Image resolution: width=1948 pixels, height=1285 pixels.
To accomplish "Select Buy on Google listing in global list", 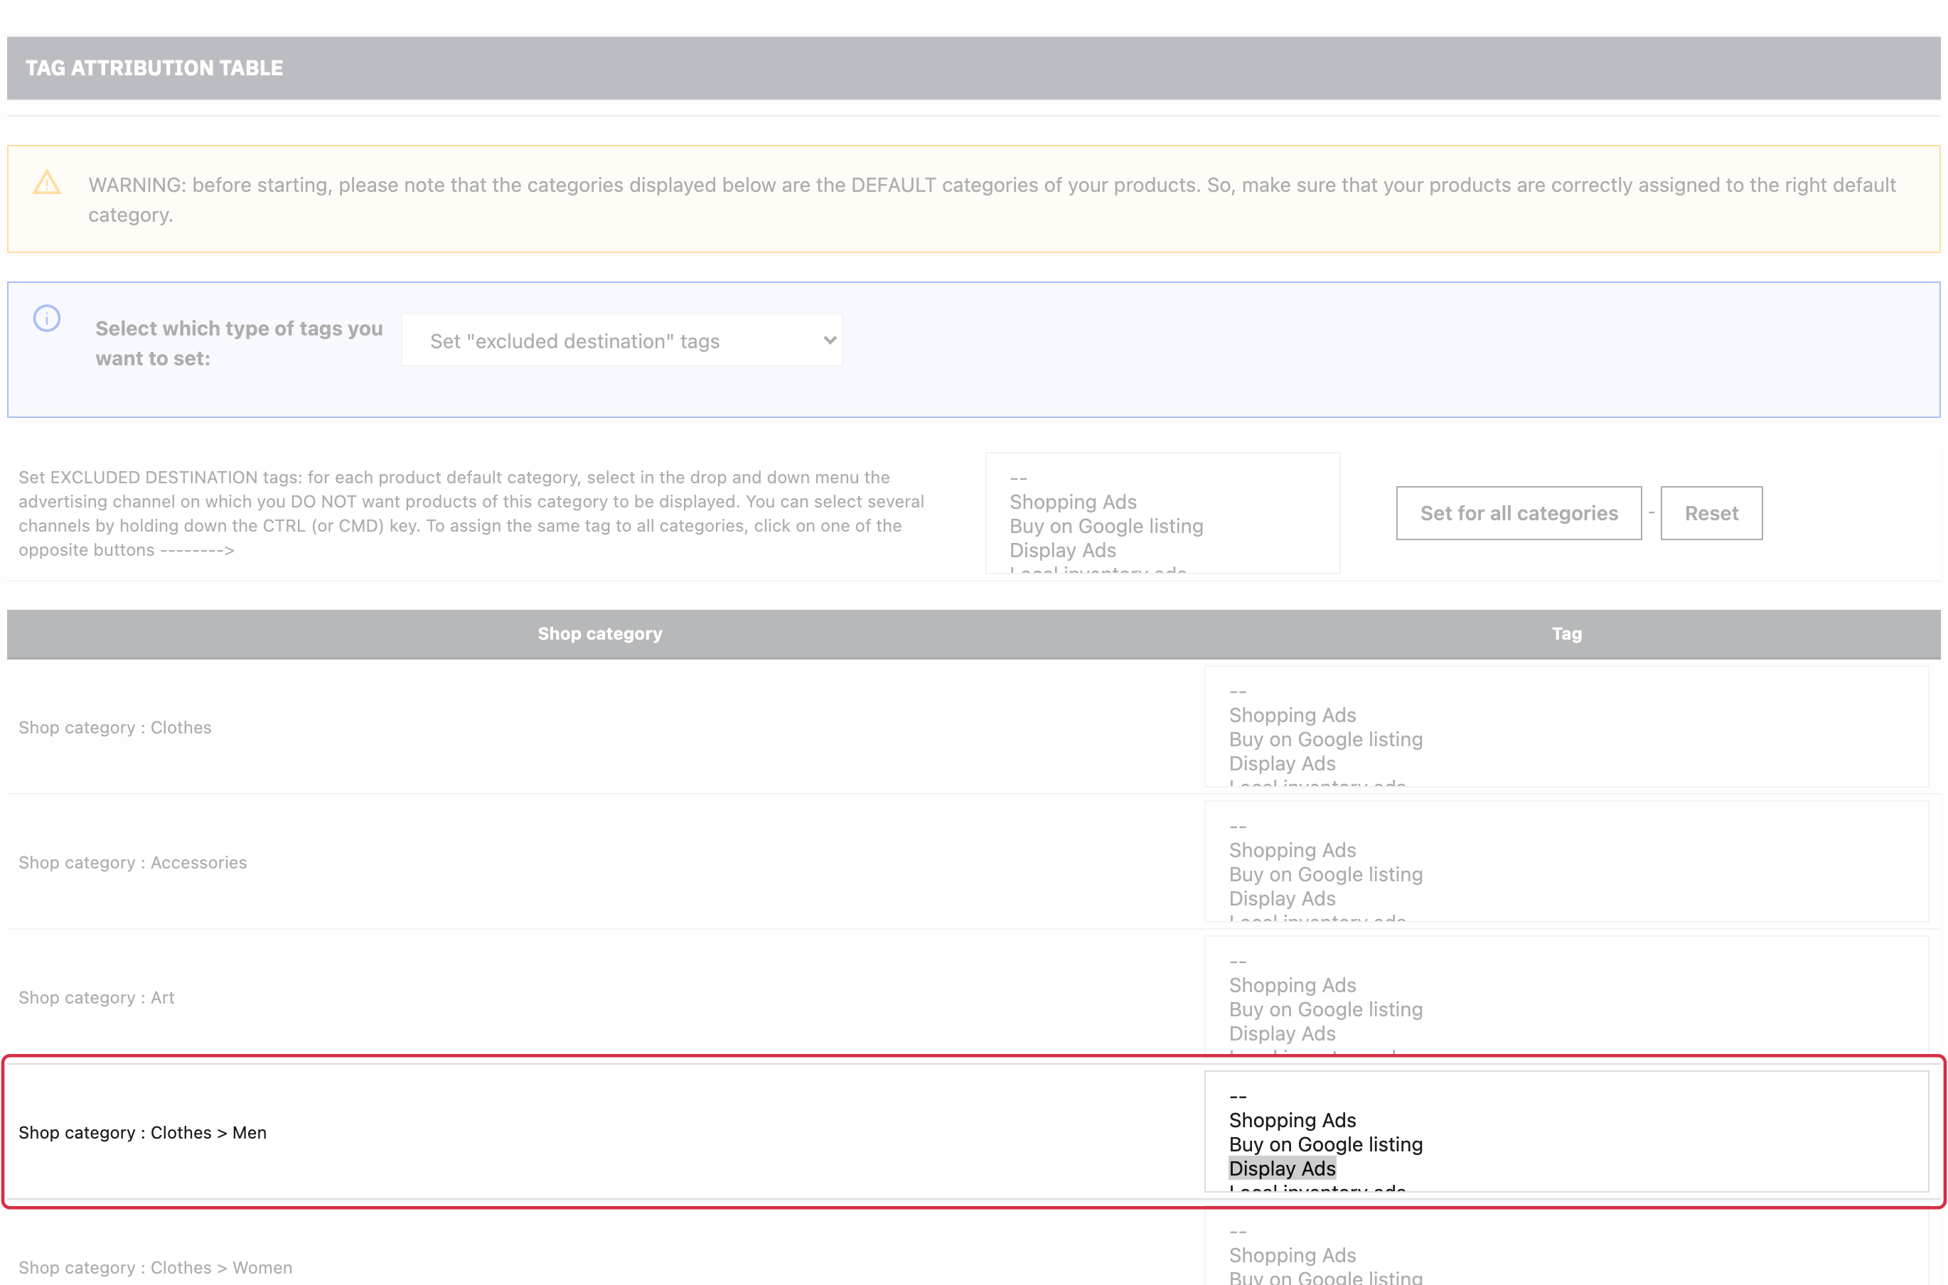I will (1106, 526).
